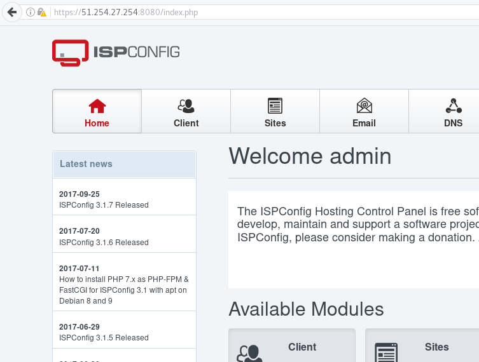Open the ISPConfig 3.1.5 Released news item

pyautogui.click(x=104, y=338)
